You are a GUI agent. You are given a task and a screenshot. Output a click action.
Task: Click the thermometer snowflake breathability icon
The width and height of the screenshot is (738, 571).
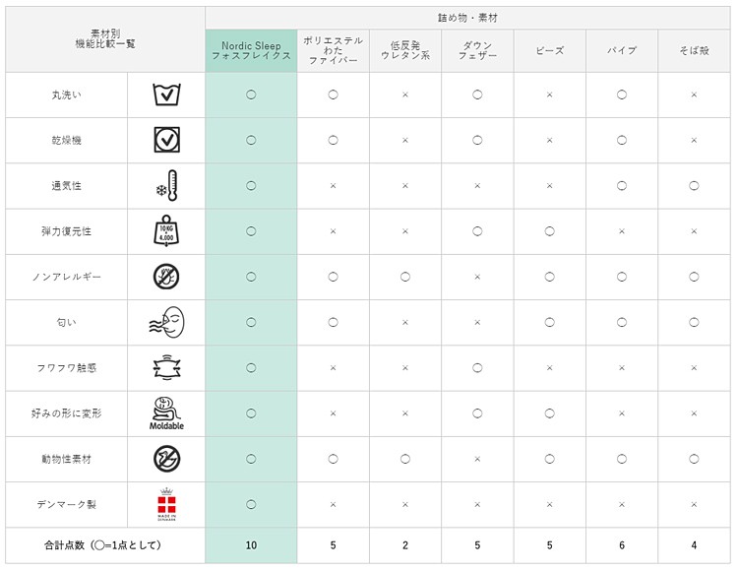(x=166, y=185)
